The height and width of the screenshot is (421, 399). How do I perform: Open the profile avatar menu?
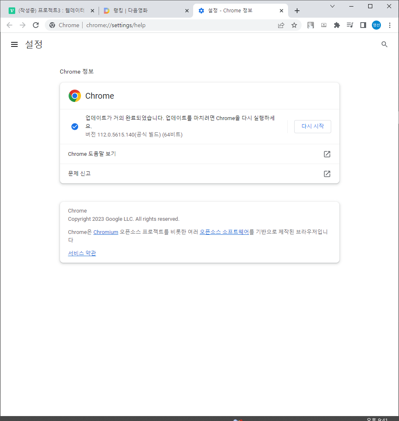376,25
